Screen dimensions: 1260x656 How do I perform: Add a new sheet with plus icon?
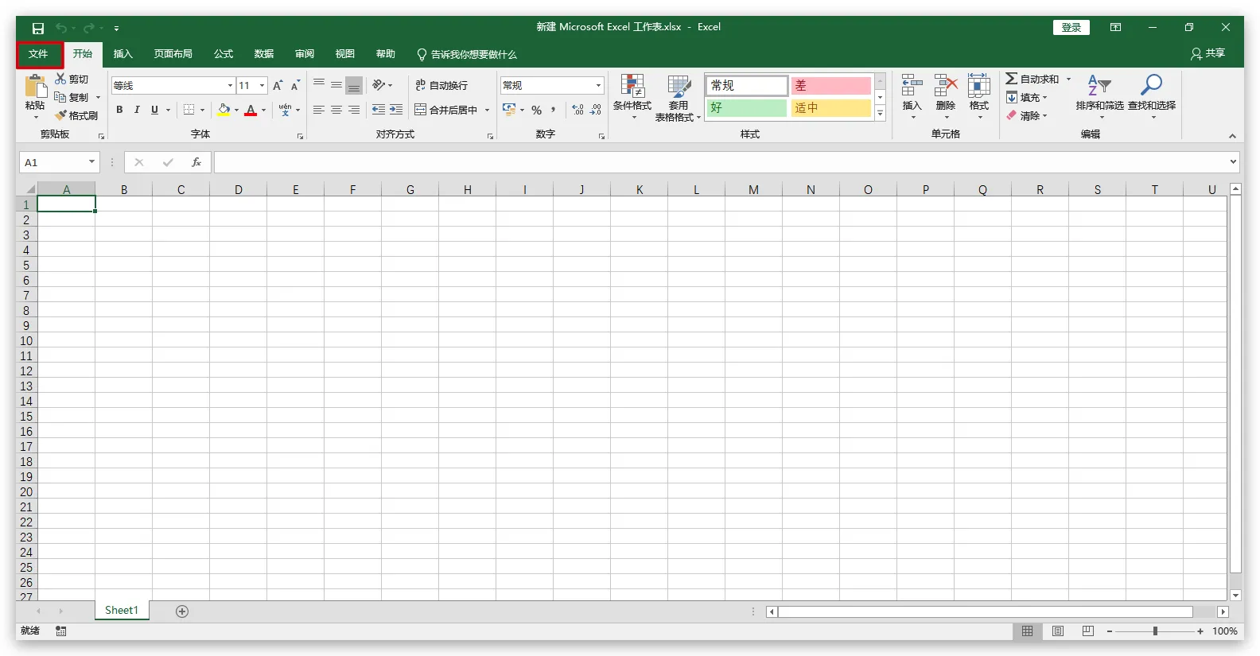click(x=182, y=611)
